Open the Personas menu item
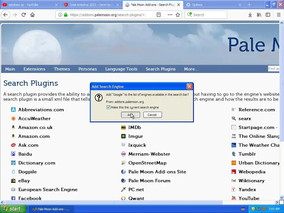 pos(88,69)
